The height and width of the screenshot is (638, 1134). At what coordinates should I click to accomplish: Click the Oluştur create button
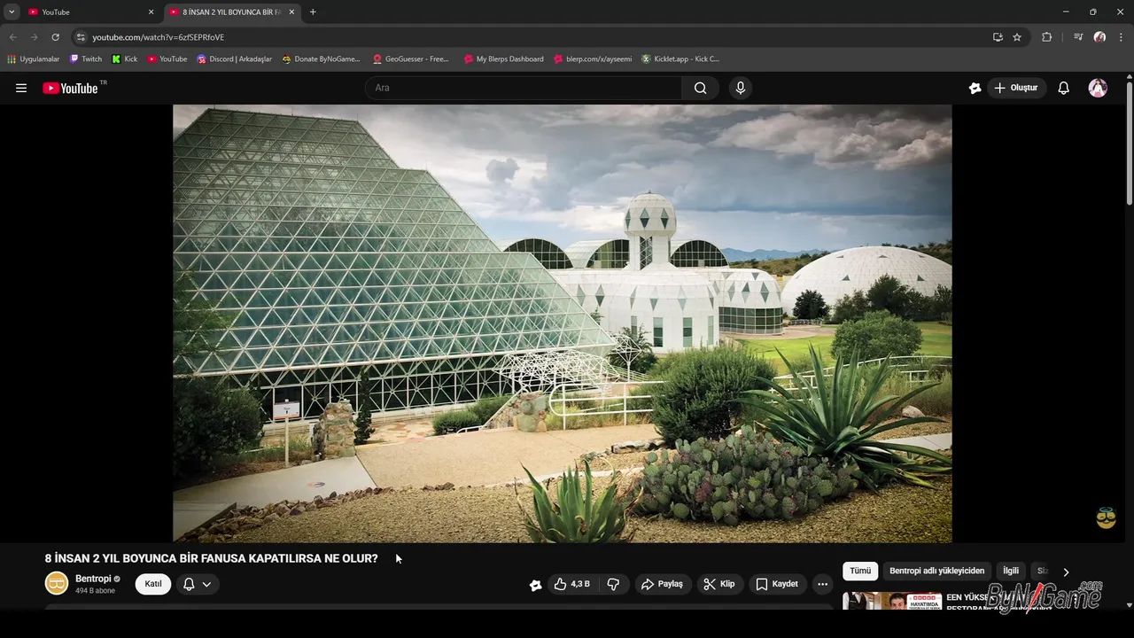pos(1015,88)
